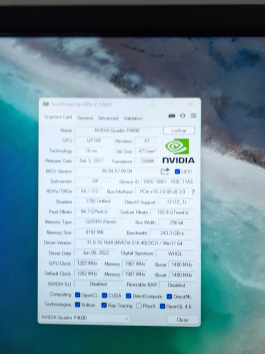
Task: Click the Default Clock row's 1202 MHz value
Action: 87,274
